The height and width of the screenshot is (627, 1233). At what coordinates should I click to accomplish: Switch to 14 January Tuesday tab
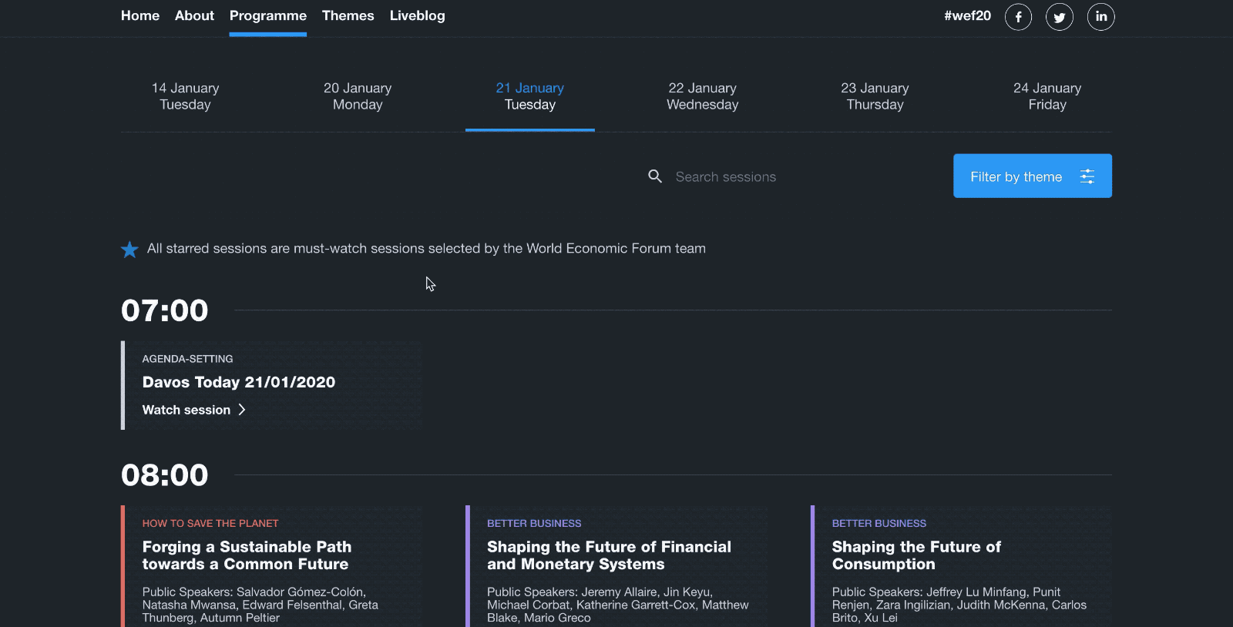coord(185,96)
